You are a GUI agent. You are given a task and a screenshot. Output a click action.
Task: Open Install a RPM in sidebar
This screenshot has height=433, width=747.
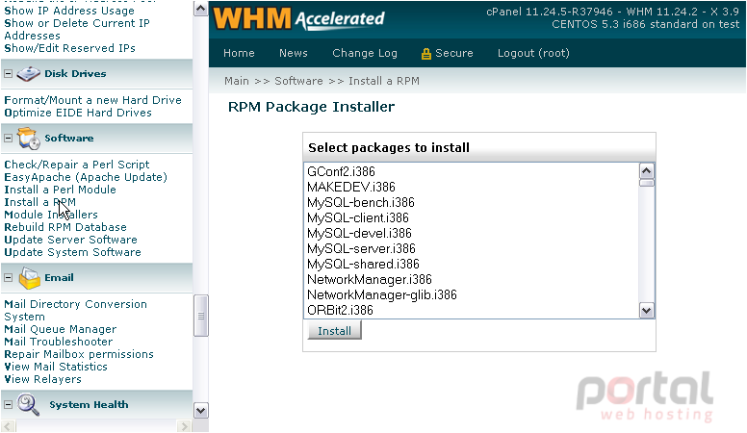[40, 202]
